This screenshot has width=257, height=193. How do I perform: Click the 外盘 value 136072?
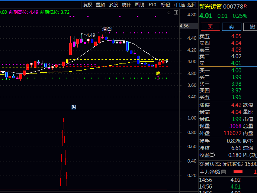tap(232, 133)
